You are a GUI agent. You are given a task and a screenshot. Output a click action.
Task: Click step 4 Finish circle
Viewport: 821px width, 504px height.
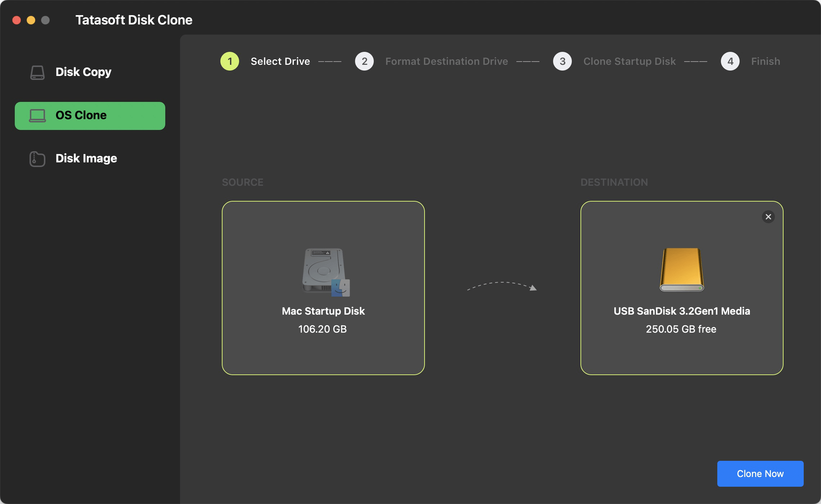pos(730,61)
